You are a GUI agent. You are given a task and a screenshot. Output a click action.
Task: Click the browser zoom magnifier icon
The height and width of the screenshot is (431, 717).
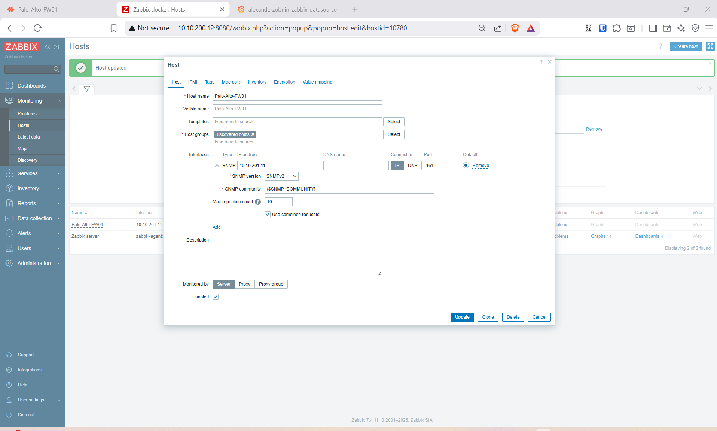pos(482,28)
